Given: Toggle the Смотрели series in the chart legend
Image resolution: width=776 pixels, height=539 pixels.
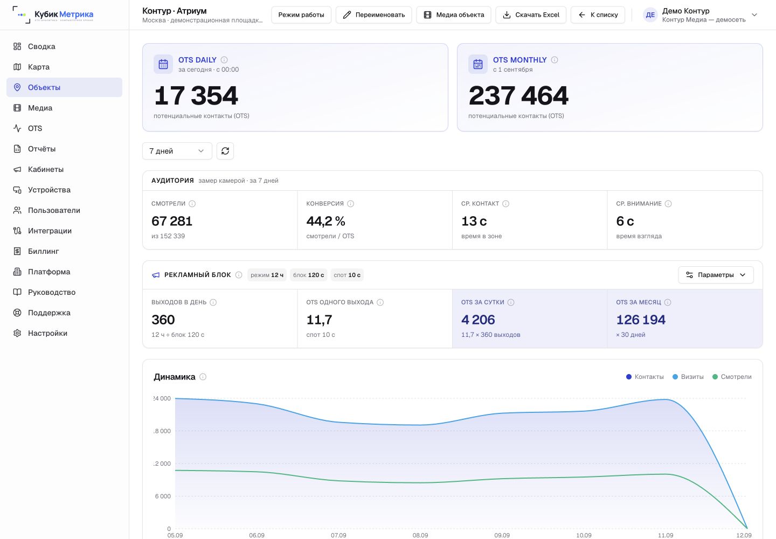Looking at the screenshot, I should click(732, 377).
